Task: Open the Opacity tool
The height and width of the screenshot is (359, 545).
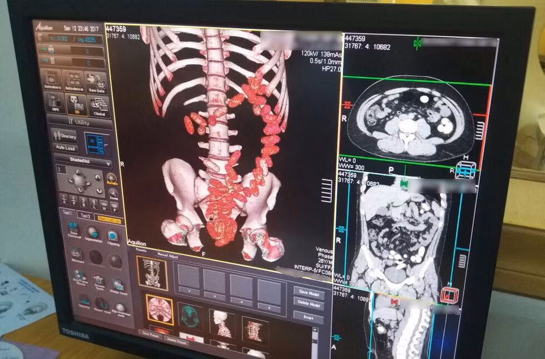Action: pos(84,301)
